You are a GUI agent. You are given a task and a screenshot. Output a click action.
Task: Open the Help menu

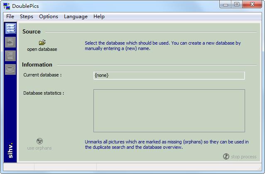point(99,17)
